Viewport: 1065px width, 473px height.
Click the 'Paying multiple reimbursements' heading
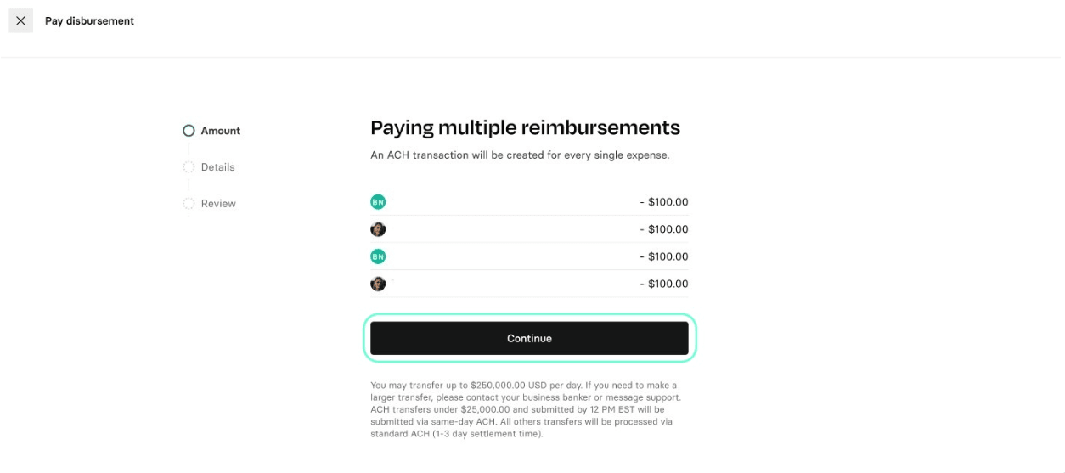click(525, 127)
